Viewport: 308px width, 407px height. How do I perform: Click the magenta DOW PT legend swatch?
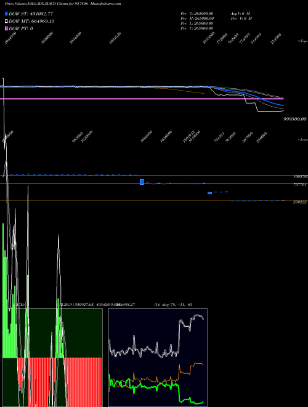pyautogui.click(x=6, y=28)
